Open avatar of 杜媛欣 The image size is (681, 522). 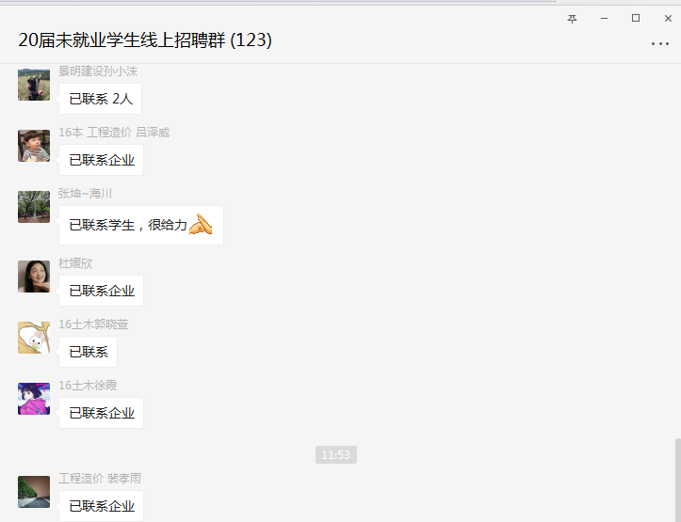[x=34, y=277]
